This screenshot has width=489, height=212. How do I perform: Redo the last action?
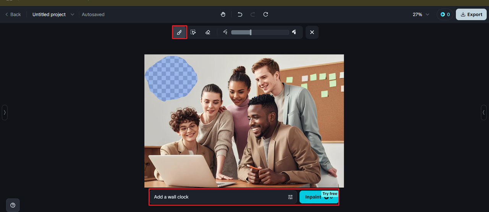(253, 14)
